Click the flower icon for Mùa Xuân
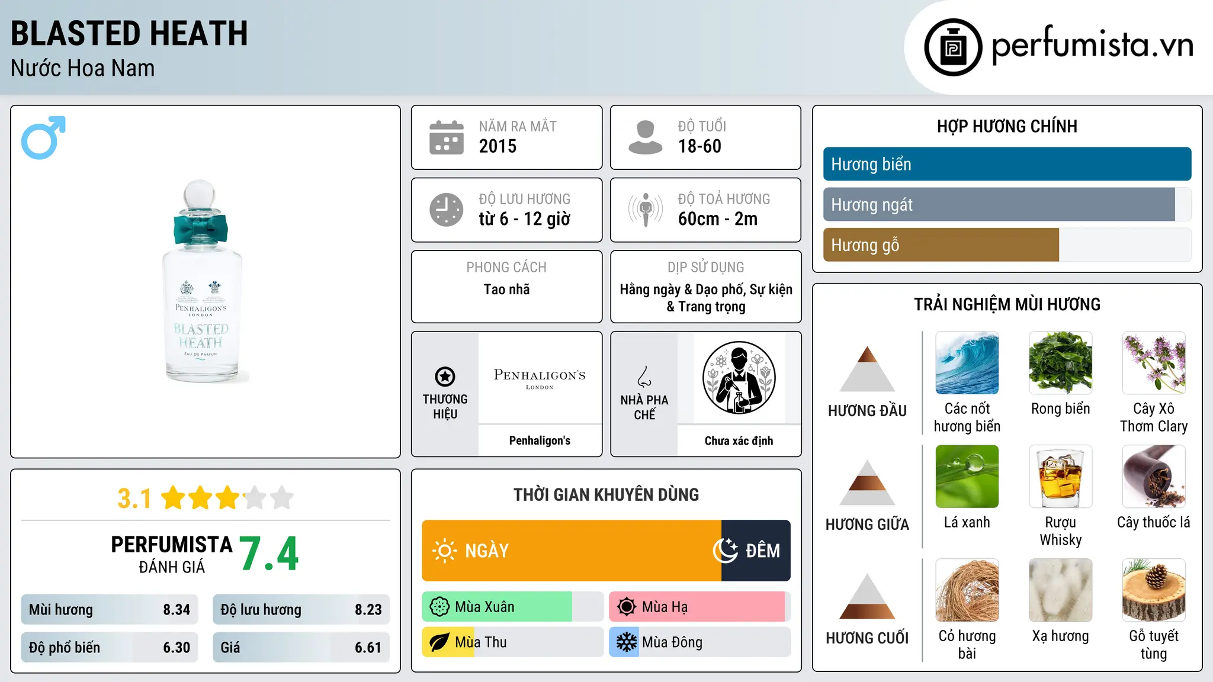The image size is (1213, 682). pos(439,607)
